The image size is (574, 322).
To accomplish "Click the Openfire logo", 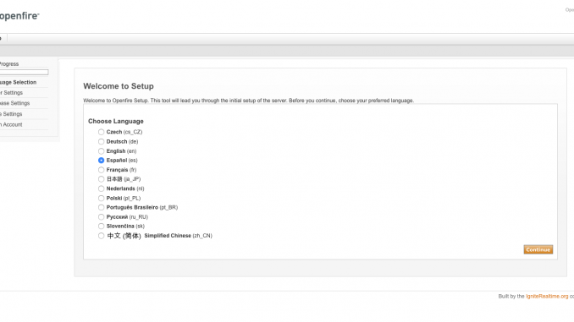I will click(x=19, y=16).
